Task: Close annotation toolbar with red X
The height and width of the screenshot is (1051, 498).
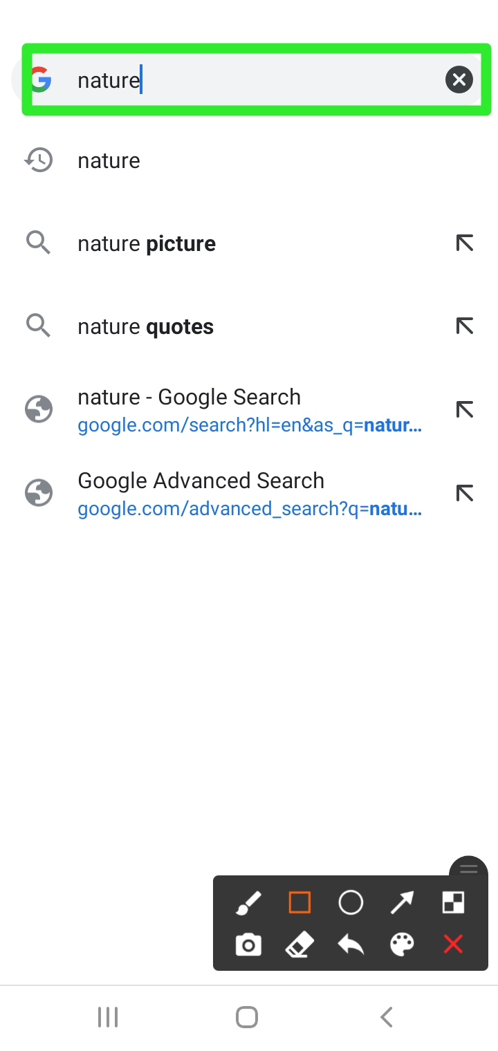Action: point(453,945)
